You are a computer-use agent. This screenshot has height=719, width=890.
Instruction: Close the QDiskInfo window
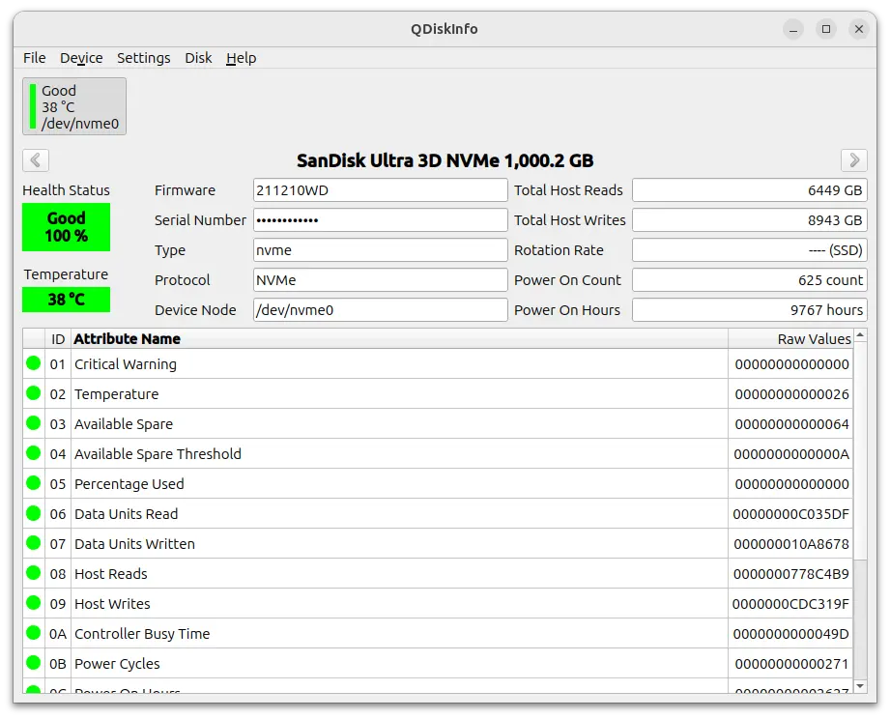tap(859, 29)
